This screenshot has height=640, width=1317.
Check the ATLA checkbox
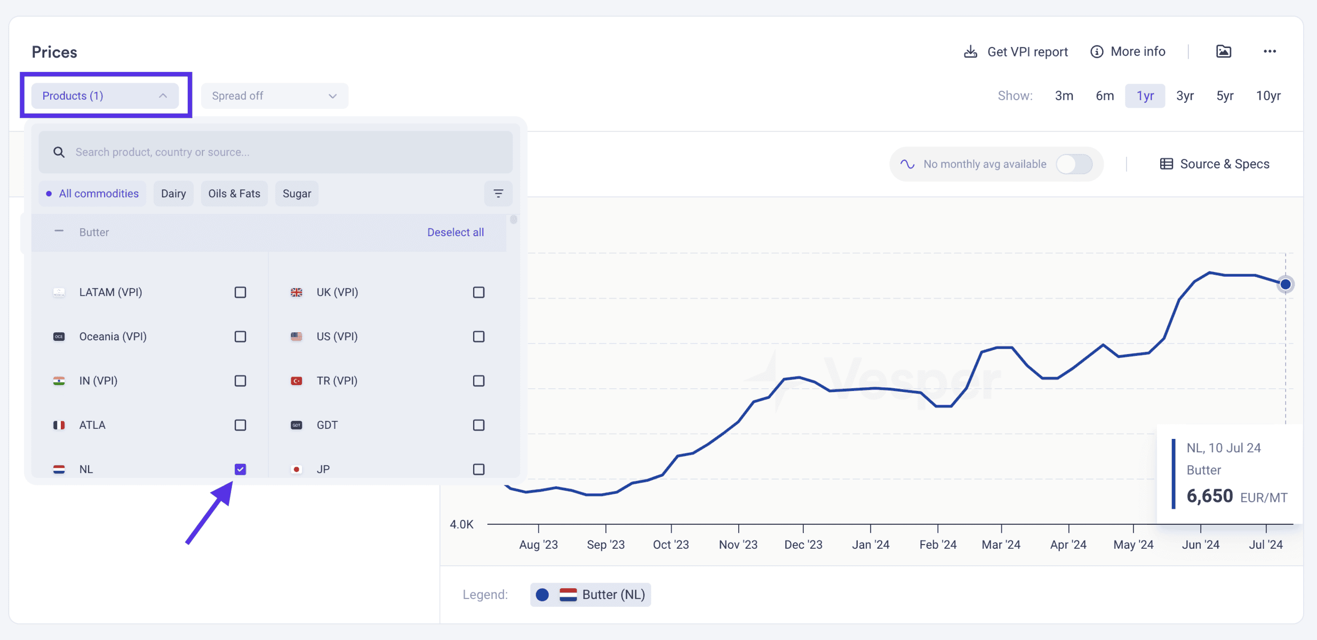[240, 425]
